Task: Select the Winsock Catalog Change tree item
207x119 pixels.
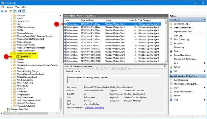Action: pyautogui.click(x=27, y=71)
